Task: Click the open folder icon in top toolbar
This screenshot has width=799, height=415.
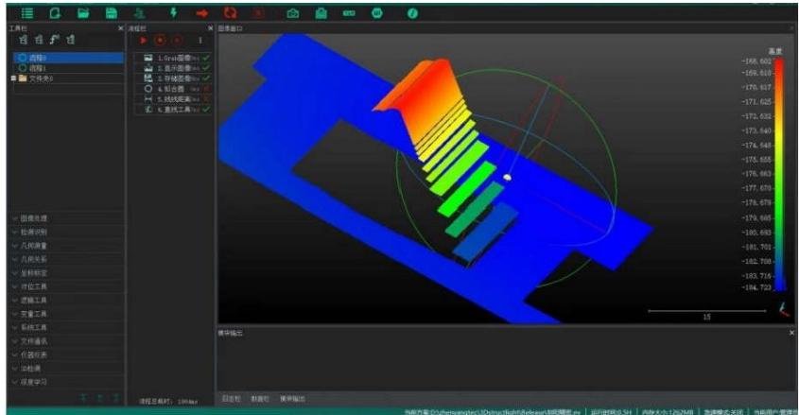Action: pos(83,13)
